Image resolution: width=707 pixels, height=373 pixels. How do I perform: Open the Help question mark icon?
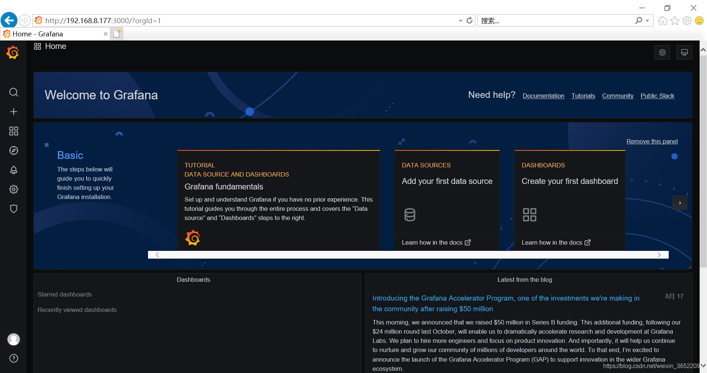point(14,358)
